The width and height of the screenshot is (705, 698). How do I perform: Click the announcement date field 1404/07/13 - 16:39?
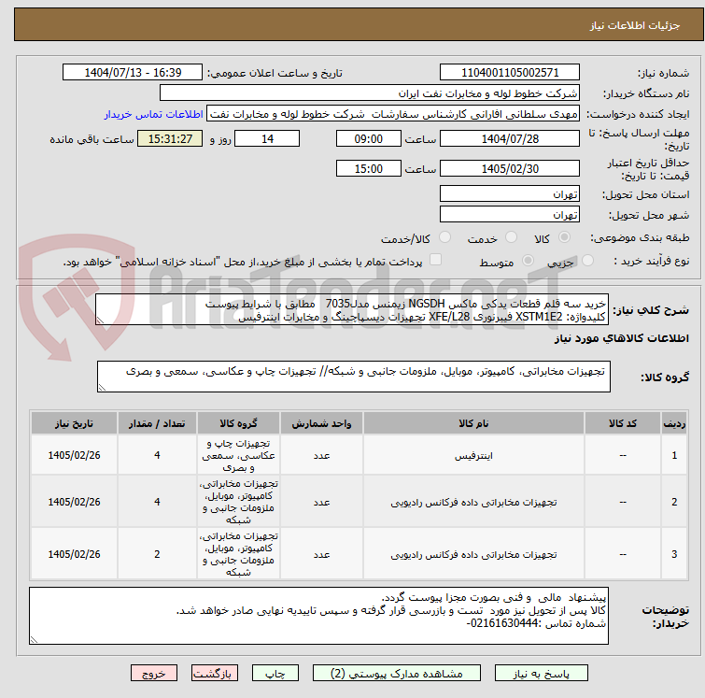click(x=133, y=73)
